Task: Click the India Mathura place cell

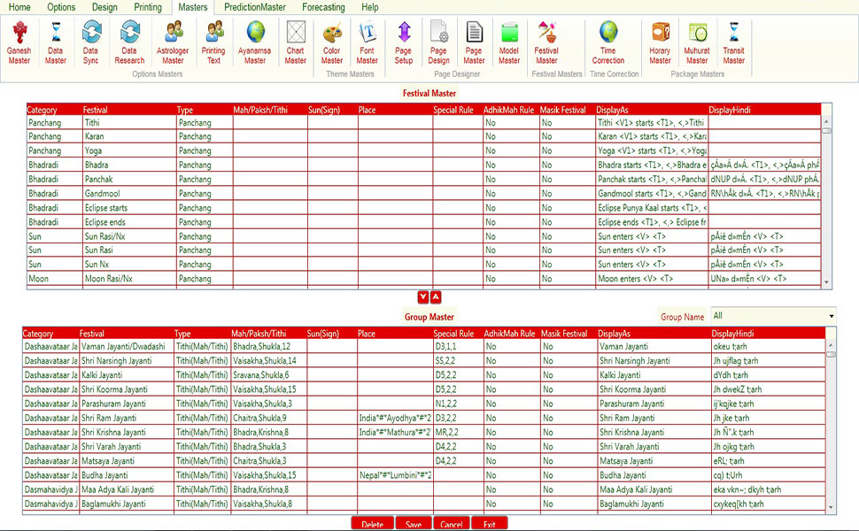Action: coord(395,432)
